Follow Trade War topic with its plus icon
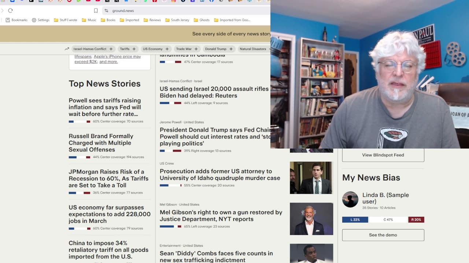469x263 pixels. pos(196,49)
